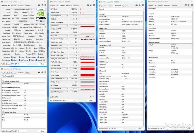Camera icon in the NVIDIA BIOS window

click(186, 5)
